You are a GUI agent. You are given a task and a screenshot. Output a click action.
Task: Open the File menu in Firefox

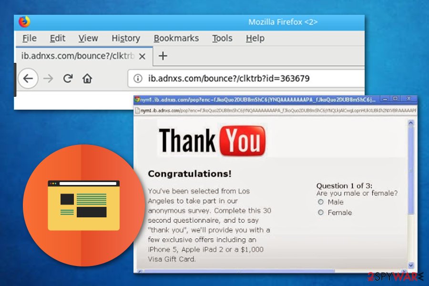(x=29, y=38)
